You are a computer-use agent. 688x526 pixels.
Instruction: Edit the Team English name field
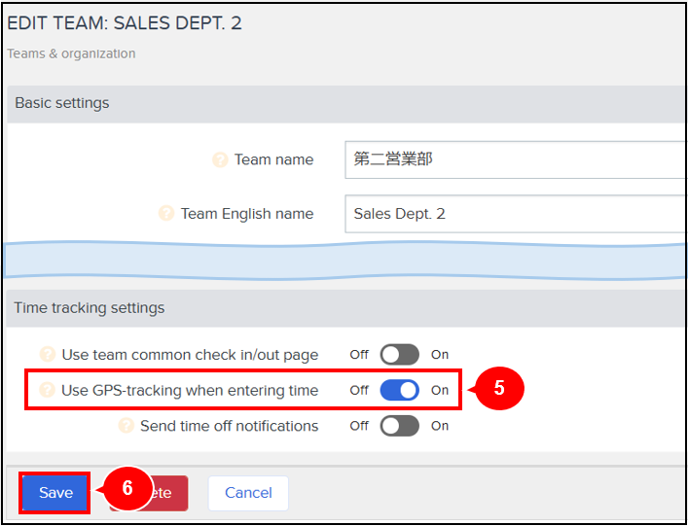click(x=516, y=214)
